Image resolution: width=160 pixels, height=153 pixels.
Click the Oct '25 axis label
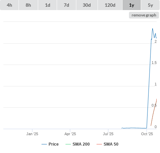tap(147, 134)
